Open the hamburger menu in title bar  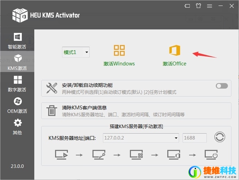210,6
